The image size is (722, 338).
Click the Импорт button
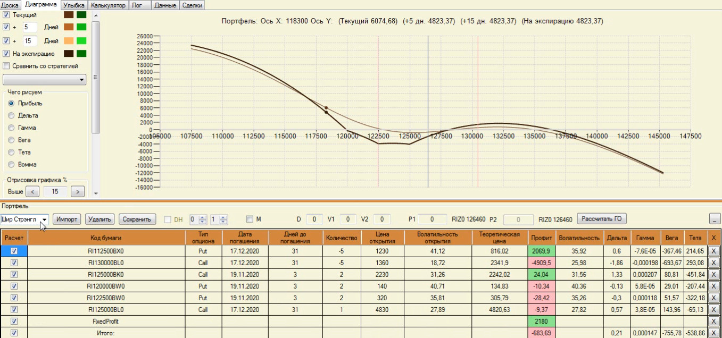[x=67, y=219]
